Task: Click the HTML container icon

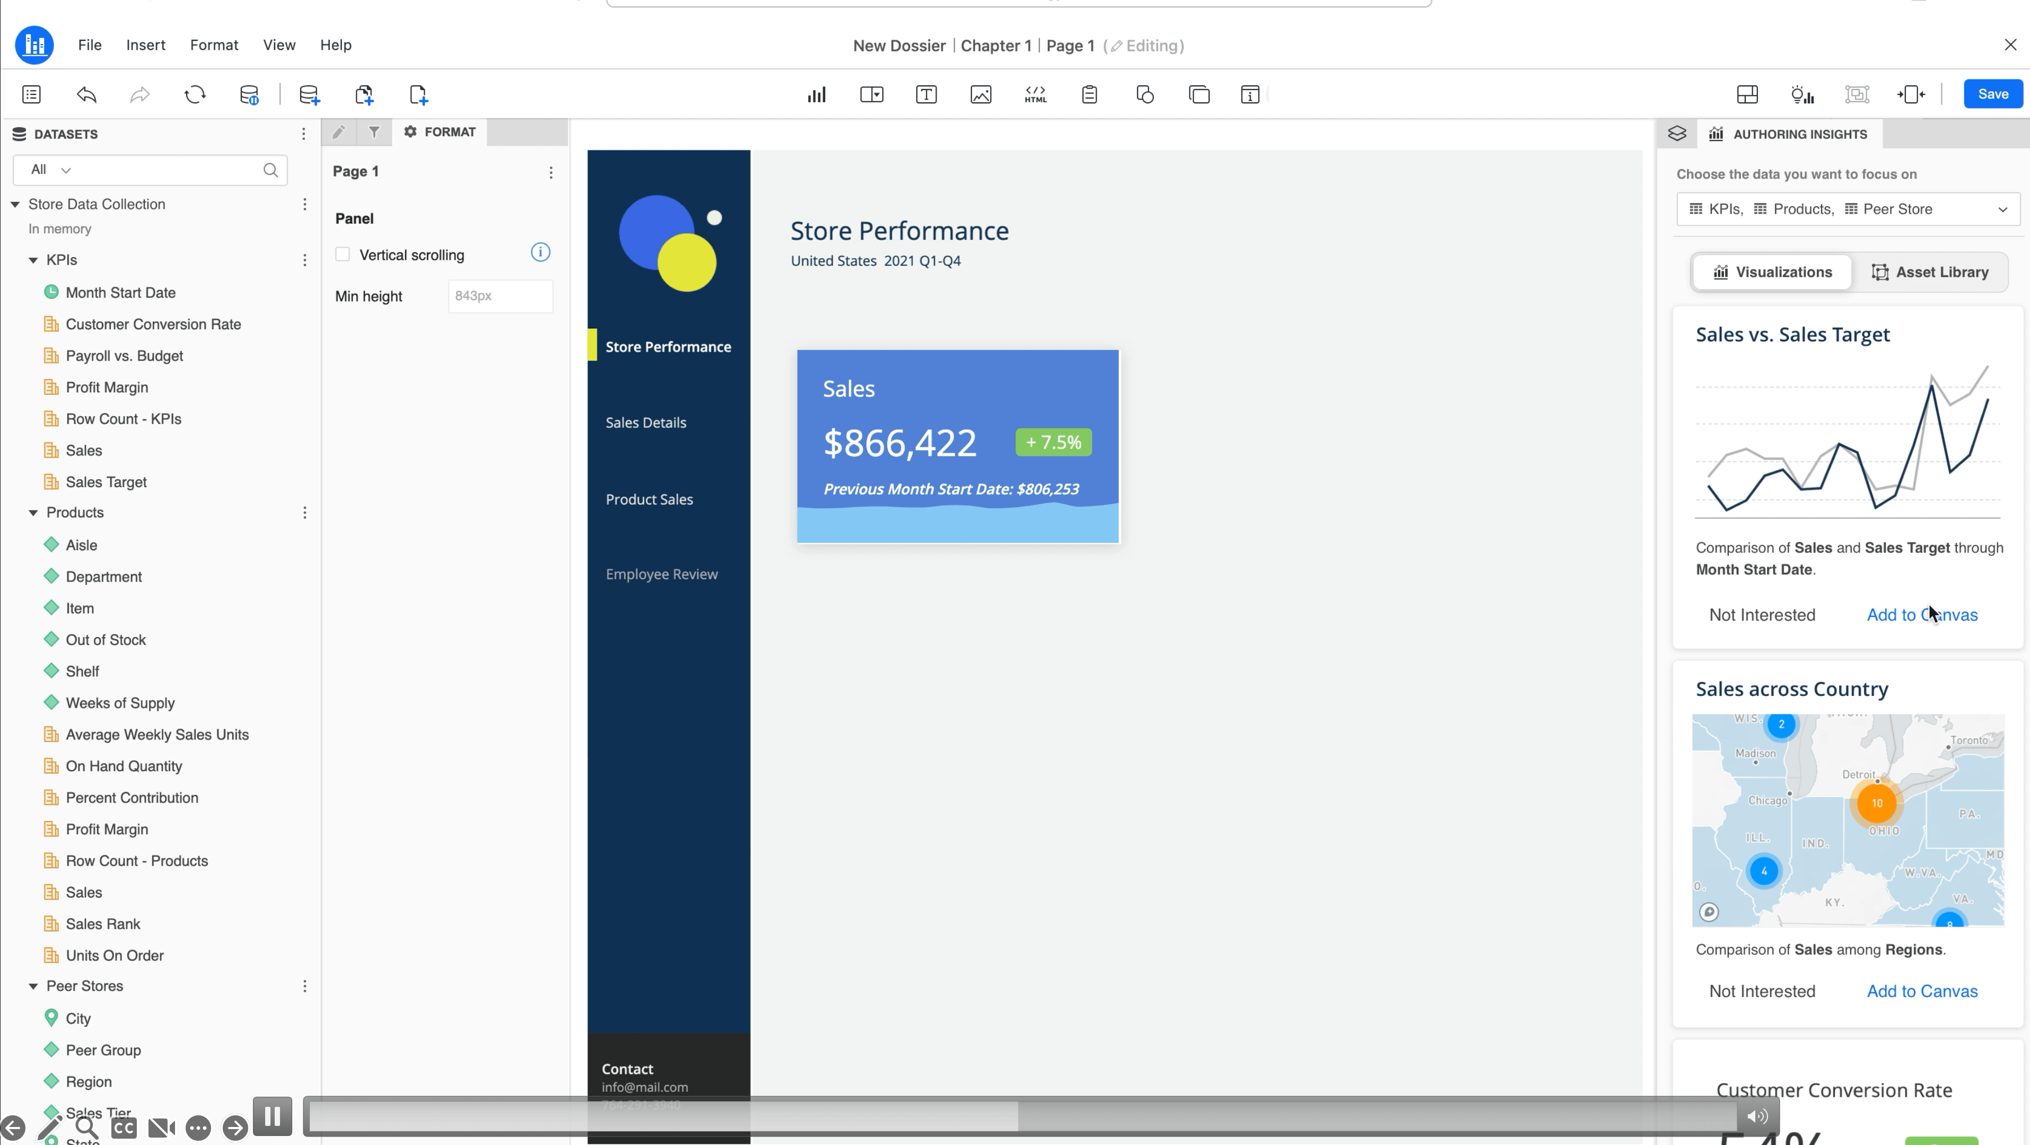Action: click(x=1035, y=94)
